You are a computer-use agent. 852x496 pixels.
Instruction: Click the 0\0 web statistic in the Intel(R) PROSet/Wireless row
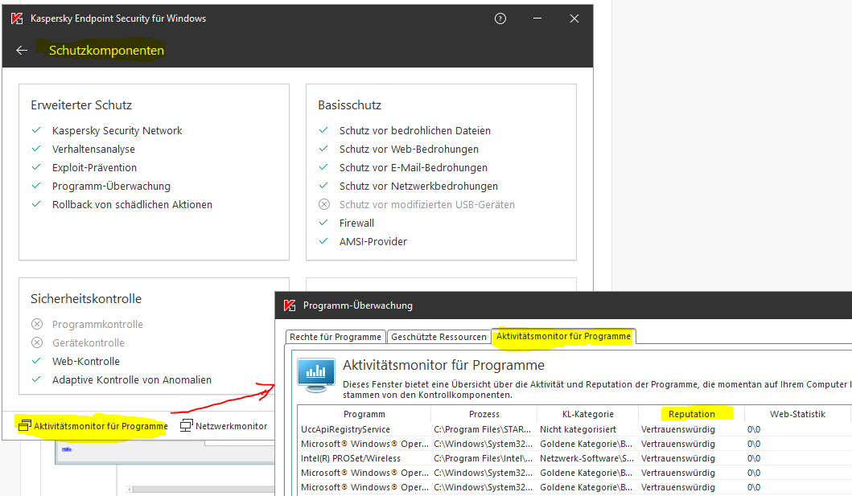point(754,458)
